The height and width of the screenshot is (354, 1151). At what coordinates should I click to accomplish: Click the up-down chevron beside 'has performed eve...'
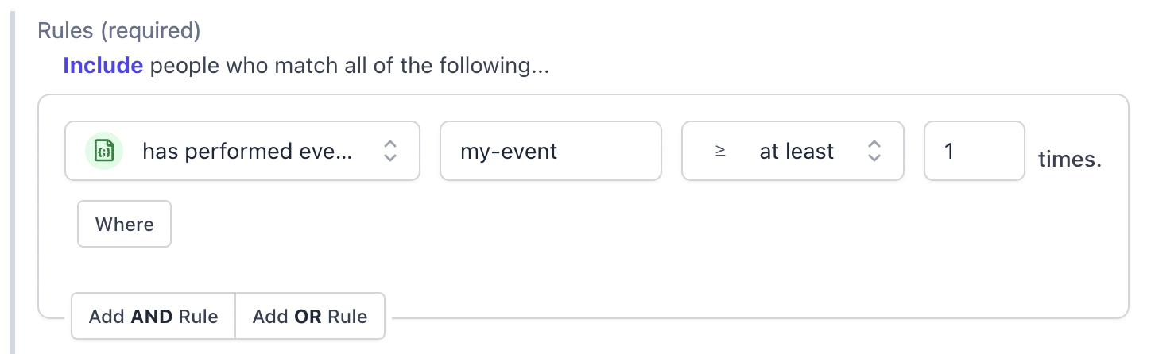(x=389, y=151)
